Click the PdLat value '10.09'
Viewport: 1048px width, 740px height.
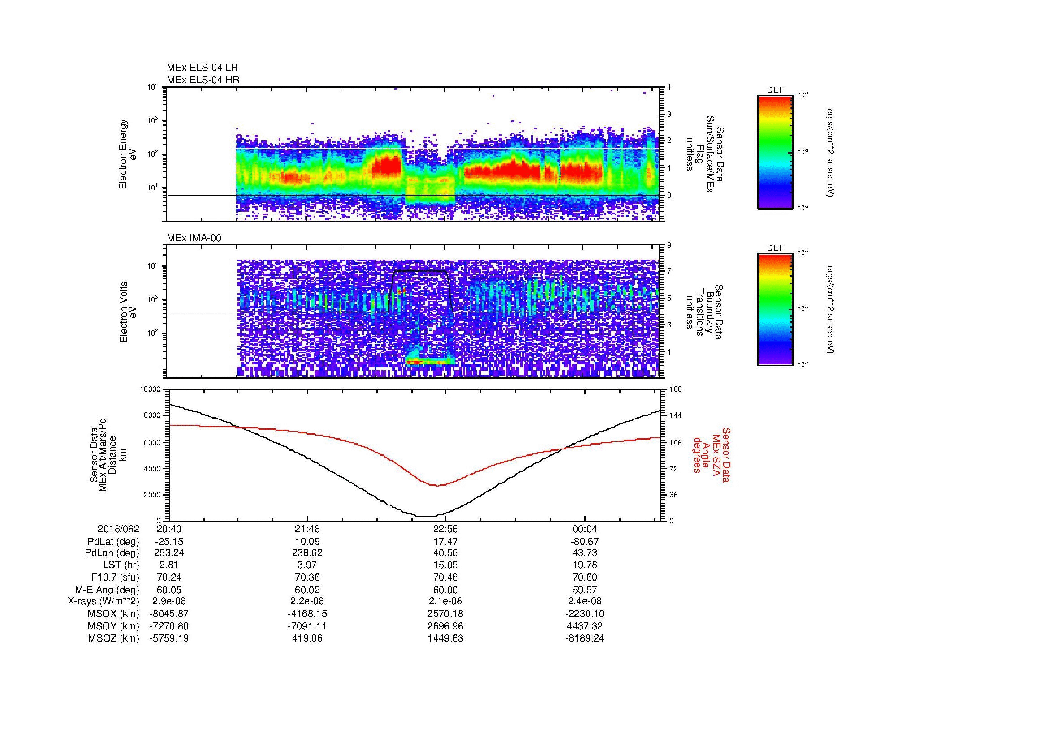click(307, 542)
